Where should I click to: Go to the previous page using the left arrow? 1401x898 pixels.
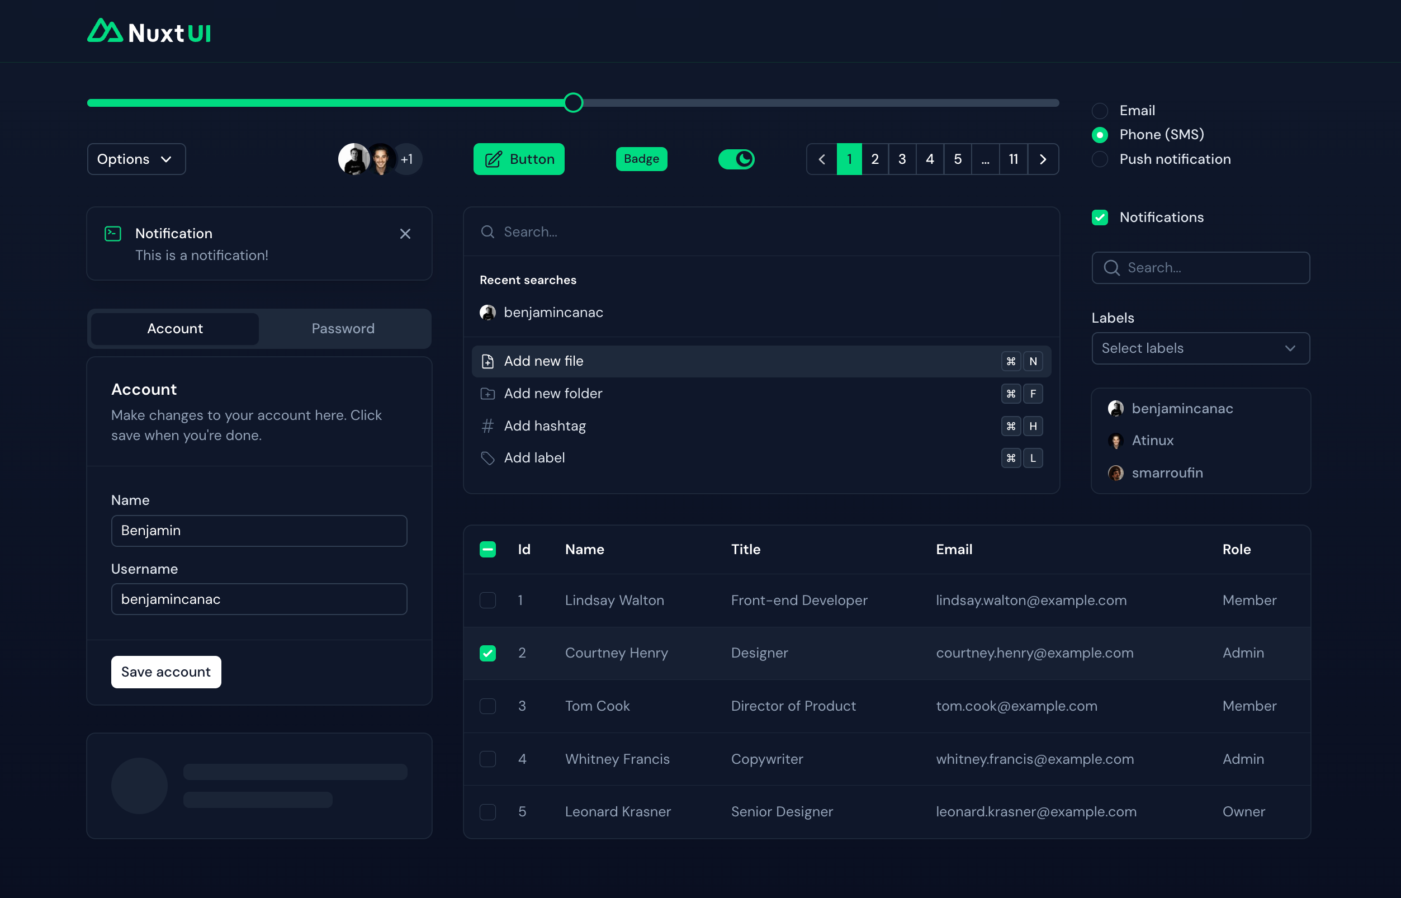click(x=821, y=159)
